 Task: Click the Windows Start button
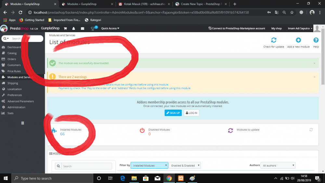(x=6, y=178)
